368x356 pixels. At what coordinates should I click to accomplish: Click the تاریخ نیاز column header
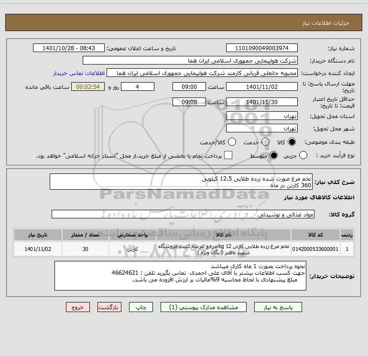(38, 235)
